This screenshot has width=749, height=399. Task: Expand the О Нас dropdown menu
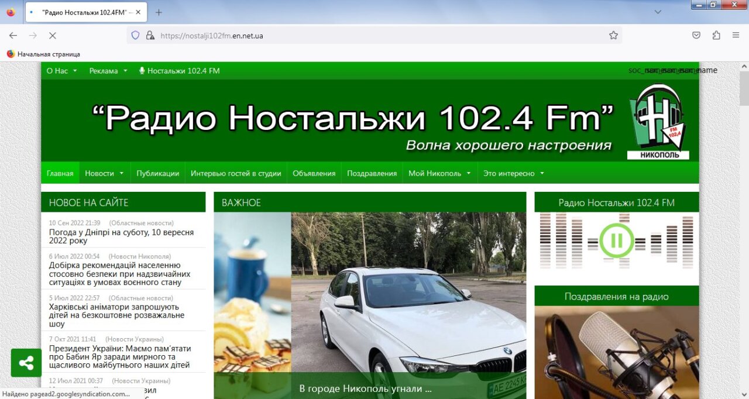(61, 71)
